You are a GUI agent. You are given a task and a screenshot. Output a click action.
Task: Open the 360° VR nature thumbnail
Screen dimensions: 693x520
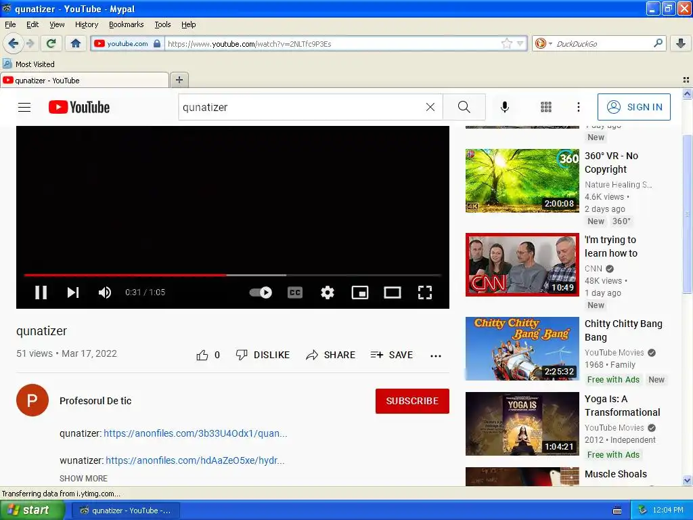click(522, 180)
